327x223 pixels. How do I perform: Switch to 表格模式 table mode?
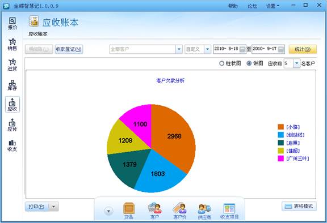pyautogui.click(x=299, y=206)
